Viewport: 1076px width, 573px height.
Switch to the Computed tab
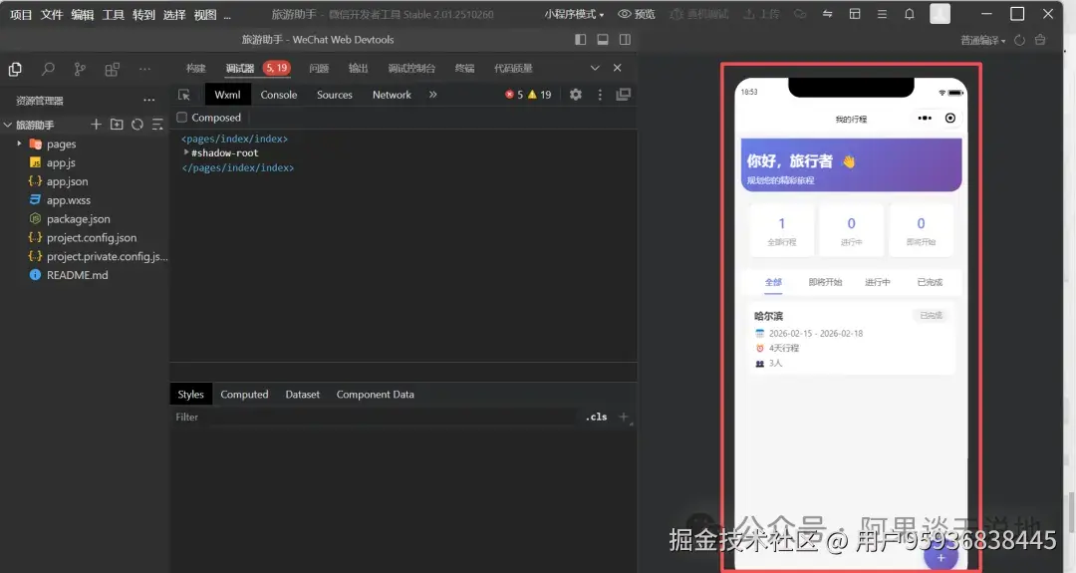[x=244, y=395]
